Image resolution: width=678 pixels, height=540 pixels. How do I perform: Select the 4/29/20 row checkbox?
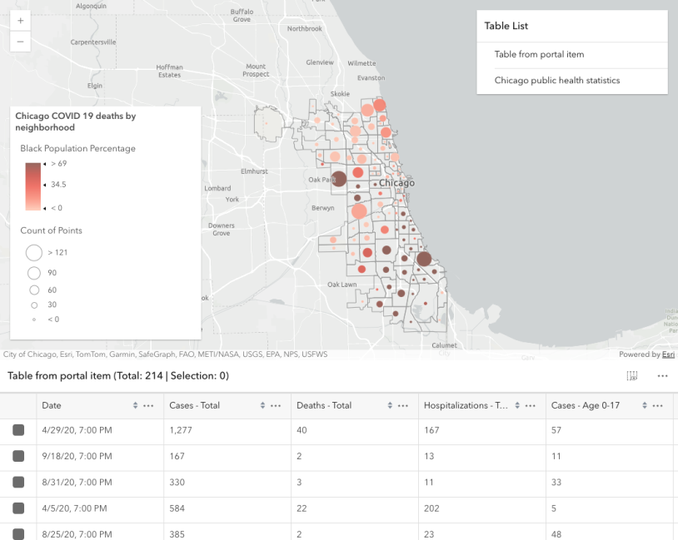click(x=18, y=431)
